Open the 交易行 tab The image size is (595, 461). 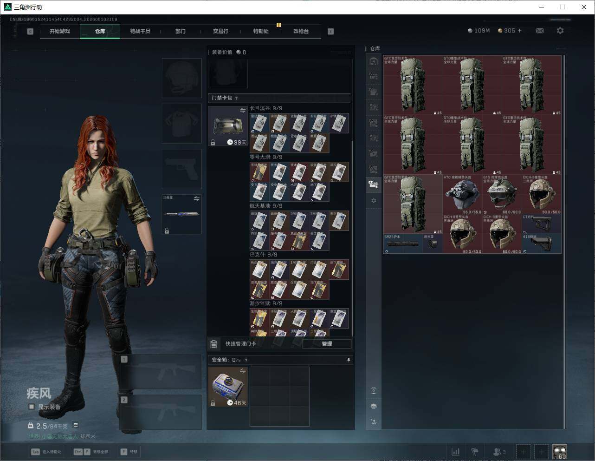point(220,31)
